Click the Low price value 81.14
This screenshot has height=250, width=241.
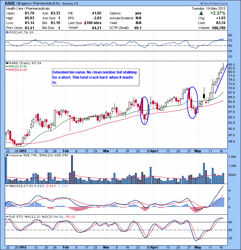(x=30, y=23)
